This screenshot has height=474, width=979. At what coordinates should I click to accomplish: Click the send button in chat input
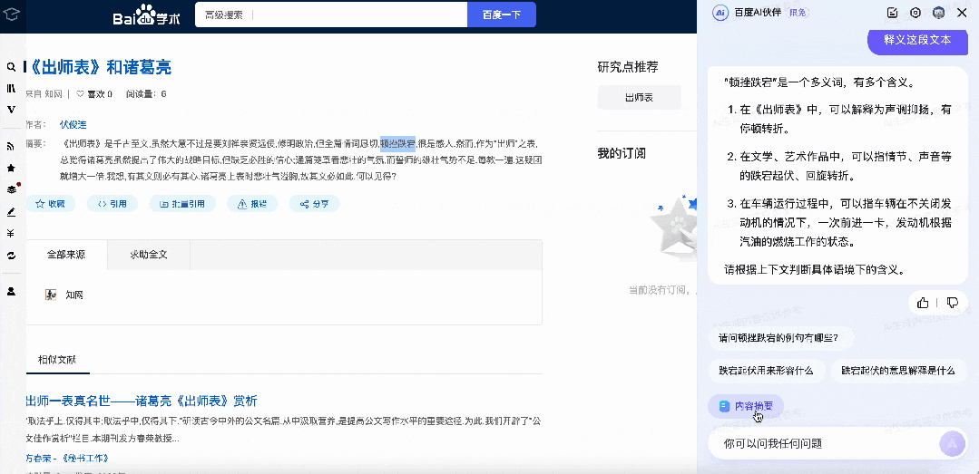(952, 443)
